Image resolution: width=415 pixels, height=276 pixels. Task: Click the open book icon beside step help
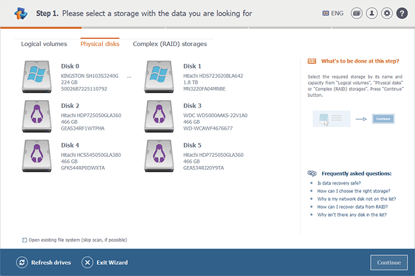(x=312, y=61)
